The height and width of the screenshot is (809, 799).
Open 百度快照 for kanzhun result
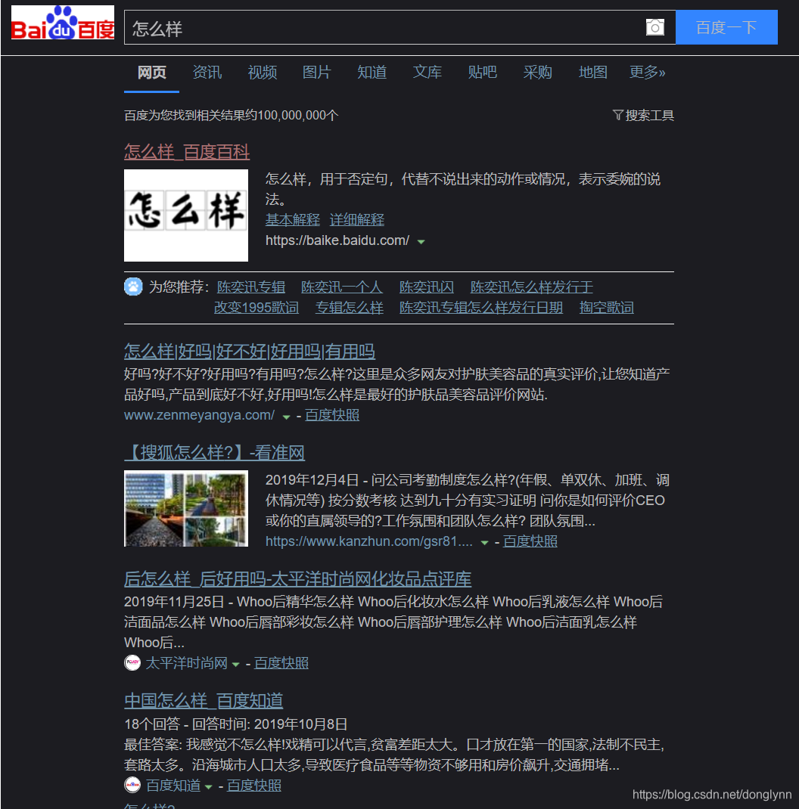click(530, 541)
